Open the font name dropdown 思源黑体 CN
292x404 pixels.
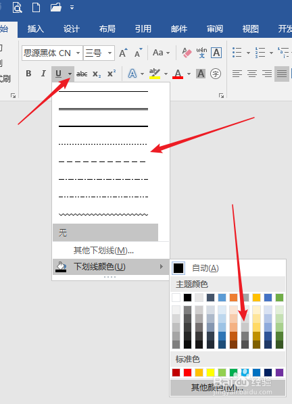[x=78, y=53]
